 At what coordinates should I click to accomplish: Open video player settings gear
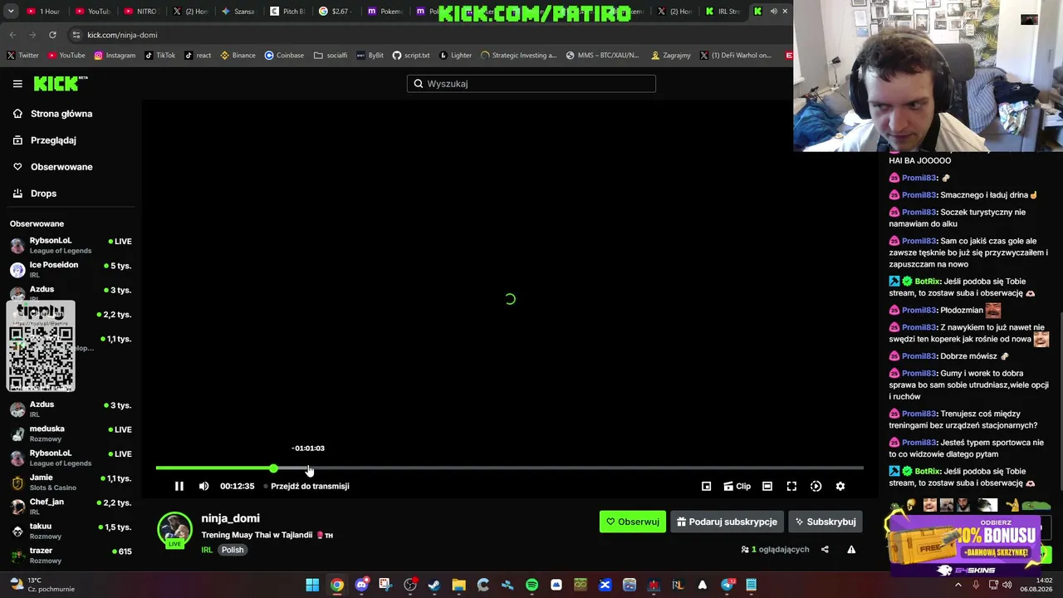[x=840, y=487]
